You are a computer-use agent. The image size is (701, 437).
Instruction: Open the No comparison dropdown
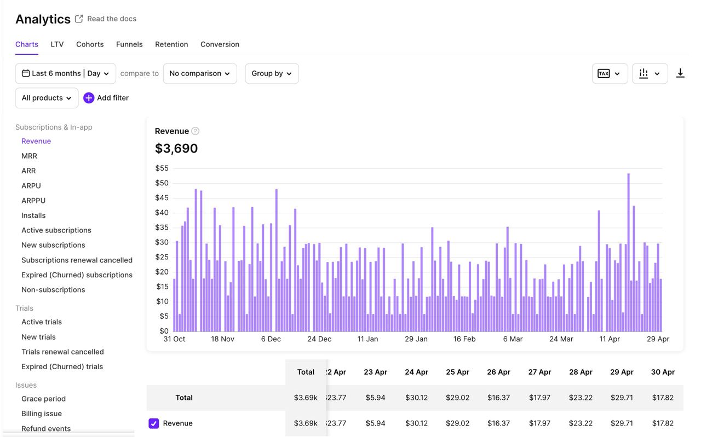[x=199, y=73]
